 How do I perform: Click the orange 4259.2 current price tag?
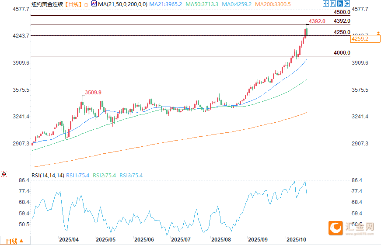365,39
